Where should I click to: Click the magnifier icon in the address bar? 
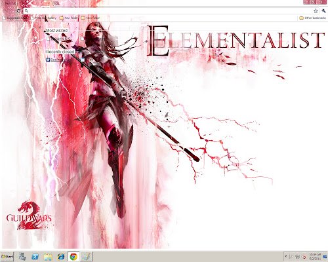tap(27, 10)
